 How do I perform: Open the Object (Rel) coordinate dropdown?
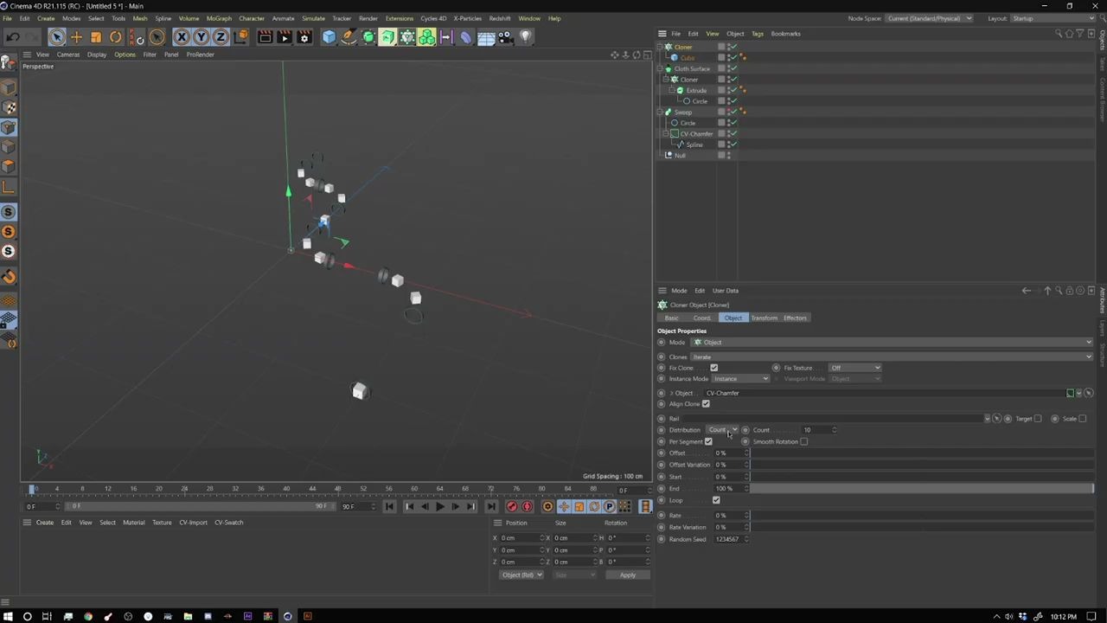pos(522,575)
